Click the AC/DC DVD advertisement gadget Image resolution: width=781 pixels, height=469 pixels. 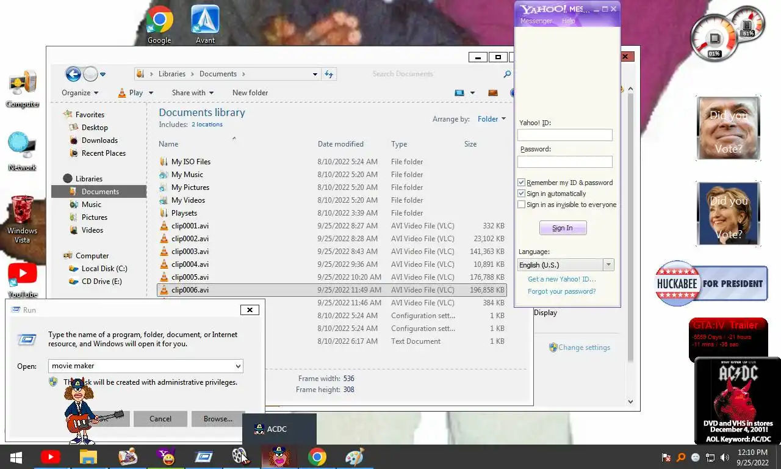[x=738, y=401]
